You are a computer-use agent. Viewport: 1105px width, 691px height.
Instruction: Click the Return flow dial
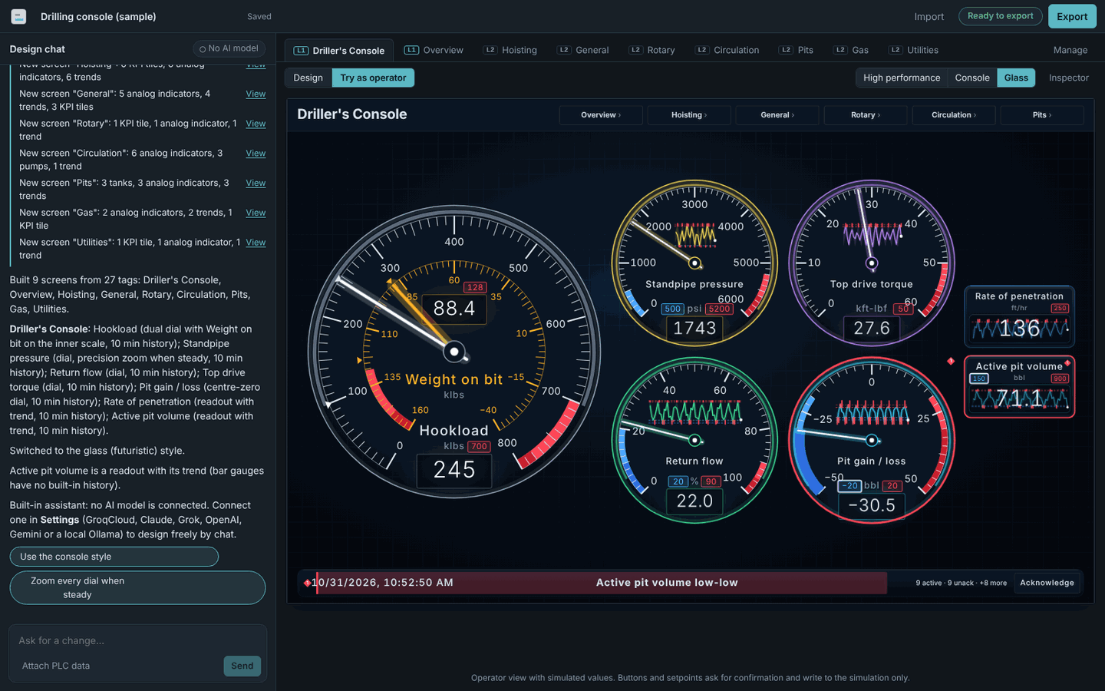coord(694,441)
